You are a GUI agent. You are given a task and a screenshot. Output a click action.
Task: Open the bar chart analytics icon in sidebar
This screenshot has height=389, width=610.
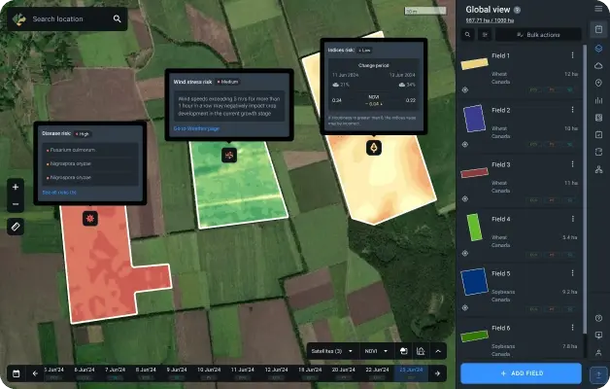(x=598, y=100)
